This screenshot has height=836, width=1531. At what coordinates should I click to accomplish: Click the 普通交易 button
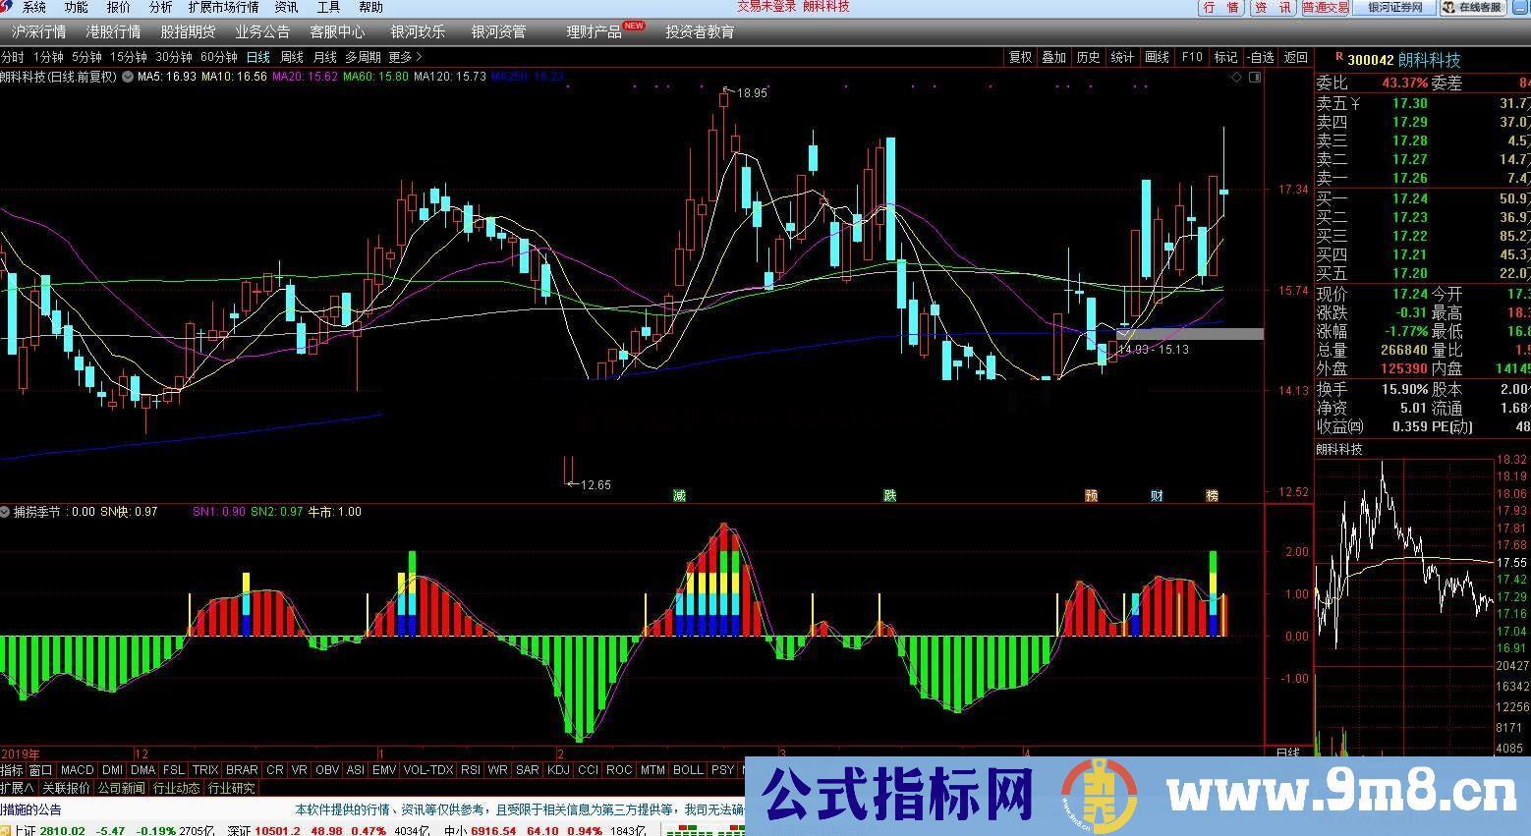(1326, 8)
